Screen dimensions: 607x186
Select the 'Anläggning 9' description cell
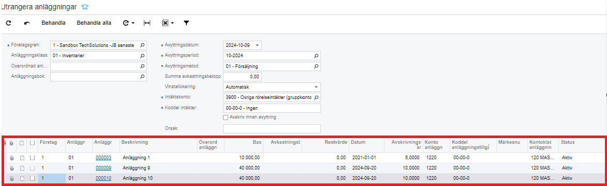[x=136, y=168]
